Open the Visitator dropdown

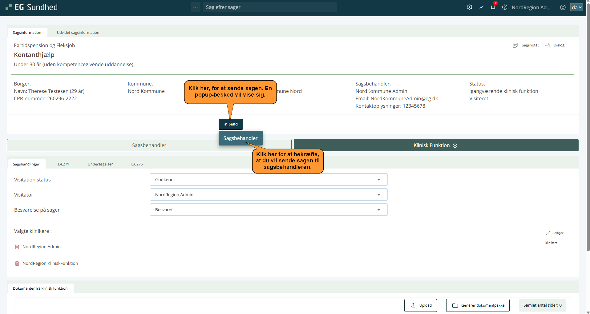[x=378, y=195]
